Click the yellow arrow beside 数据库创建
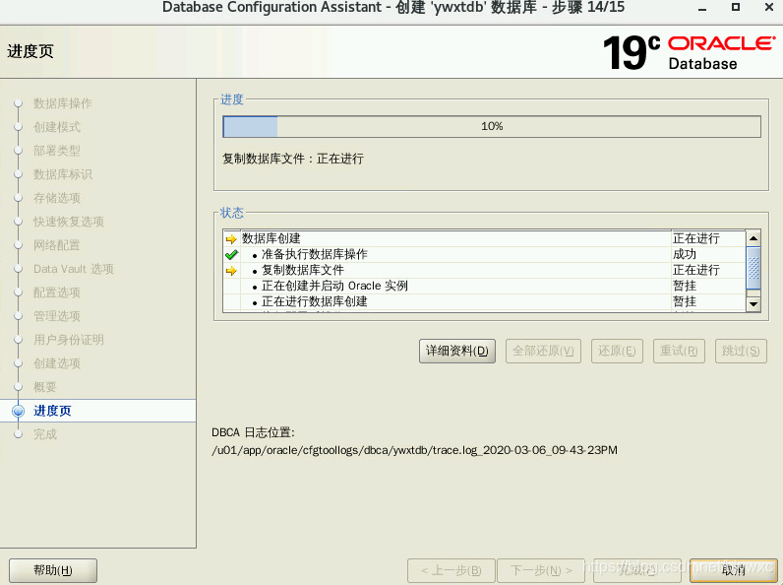Image resolution: width=783 pixels, height=585 pixels. [x=231, y=239]
